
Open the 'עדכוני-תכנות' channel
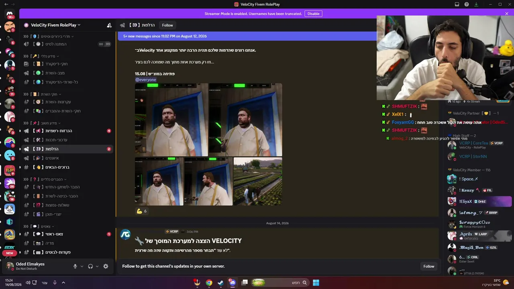click(x=67, y=140)
